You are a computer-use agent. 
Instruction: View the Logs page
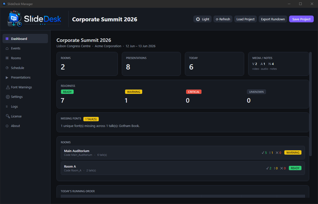click(25, 107)
